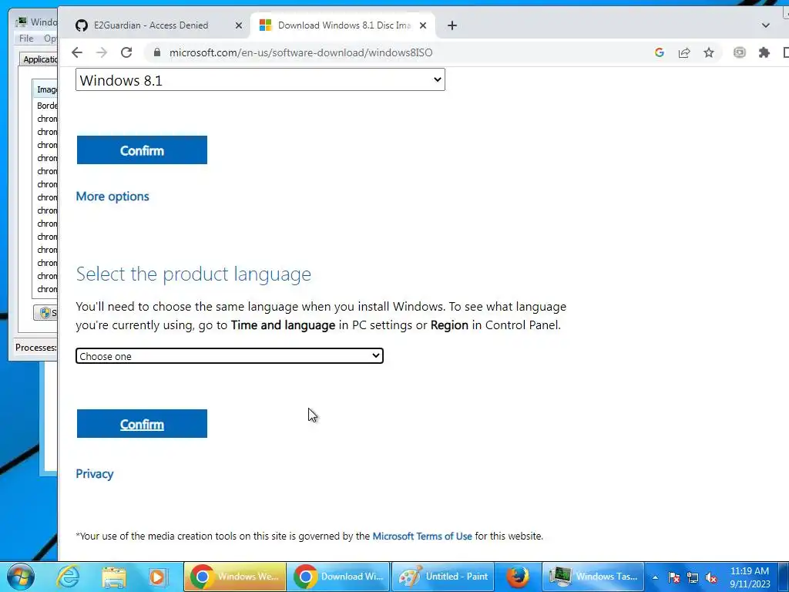Open File menu in Task Manager window

pyautogui.click(x=26, y=39)
